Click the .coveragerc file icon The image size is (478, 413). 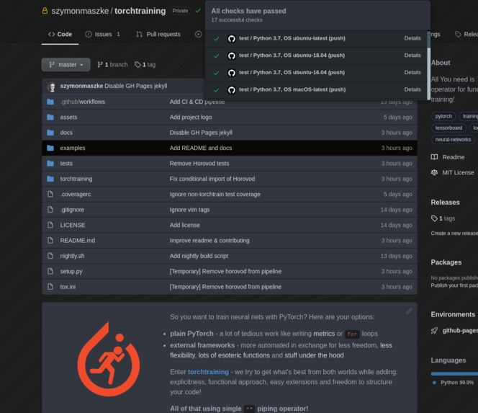click(x=50, y=194)
